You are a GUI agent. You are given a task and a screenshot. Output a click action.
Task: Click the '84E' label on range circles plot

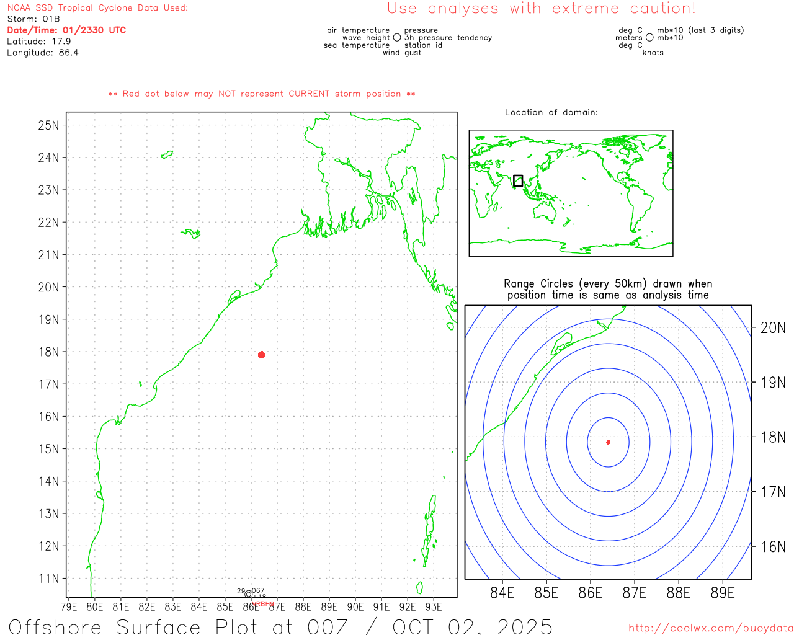tap(502, 593)
